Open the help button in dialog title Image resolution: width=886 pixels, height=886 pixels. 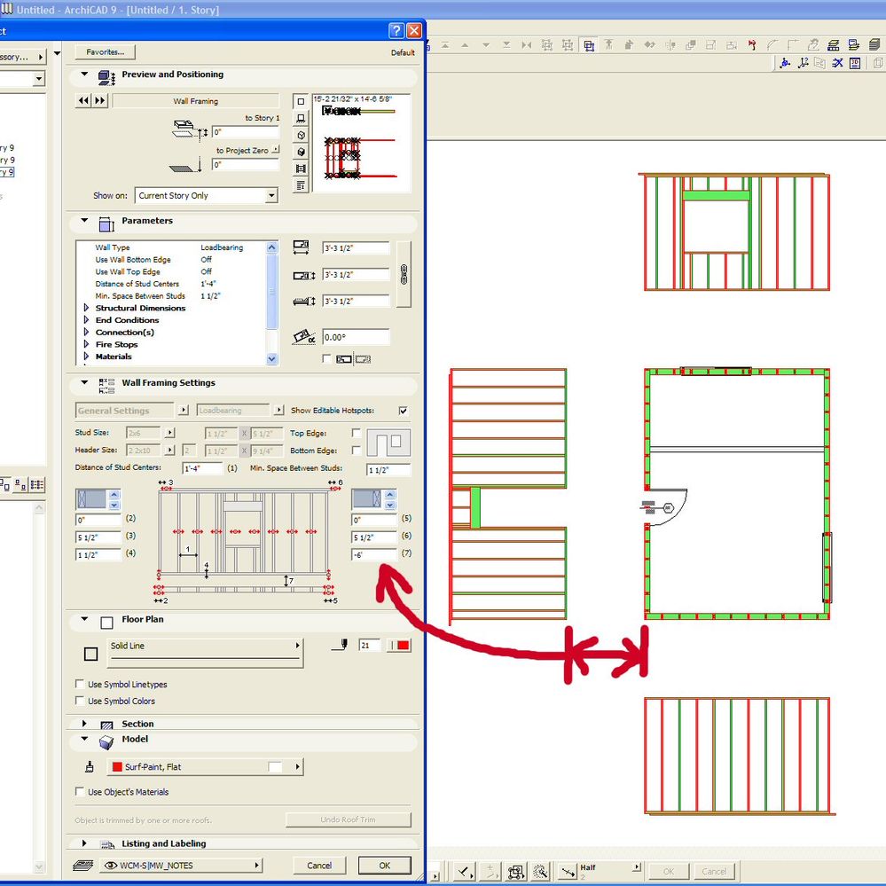click(396, 30)
